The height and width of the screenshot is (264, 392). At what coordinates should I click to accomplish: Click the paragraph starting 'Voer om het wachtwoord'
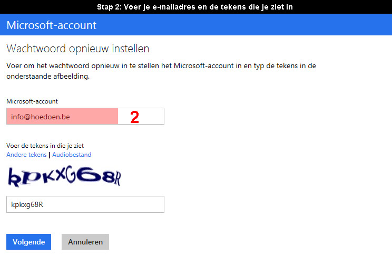(161, 71)
